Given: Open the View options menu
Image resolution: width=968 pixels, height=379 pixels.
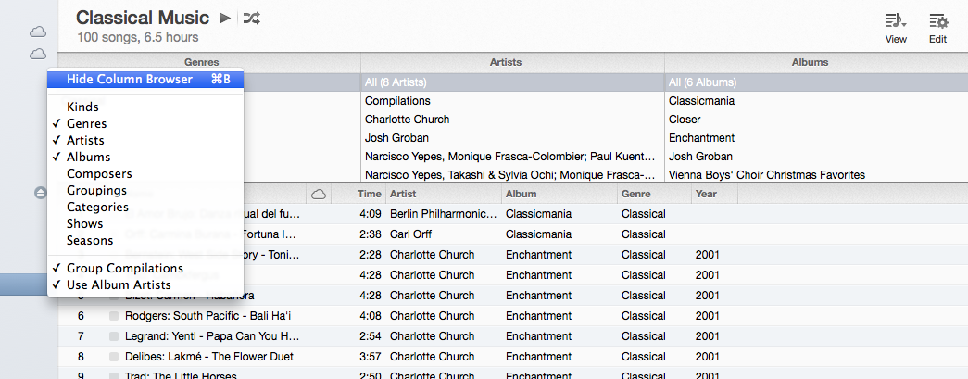Looking at the screenshot, I should point(896,29).
